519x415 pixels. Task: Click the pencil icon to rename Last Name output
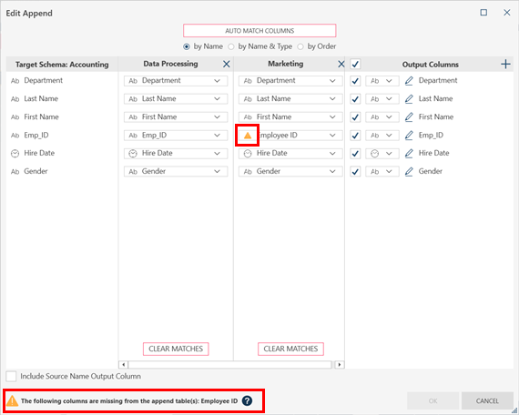tap(409, 99)
